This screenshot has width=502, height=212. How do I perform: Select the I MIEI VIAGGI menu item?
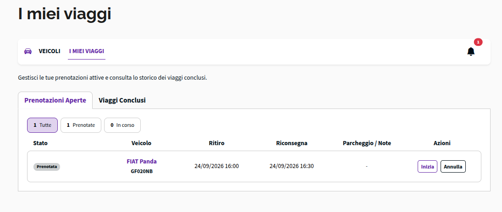pyautogui.click(x=87, y=51)
